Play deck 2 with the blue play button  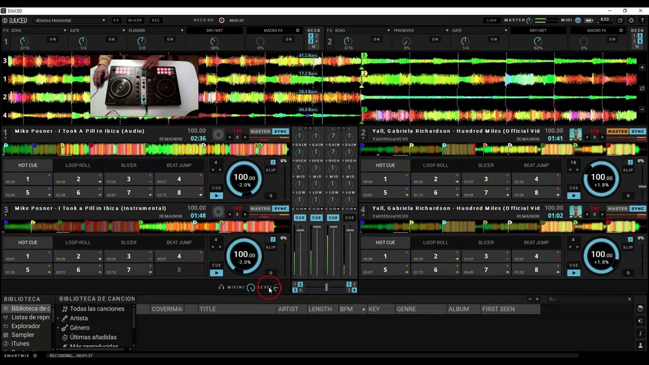573,196
